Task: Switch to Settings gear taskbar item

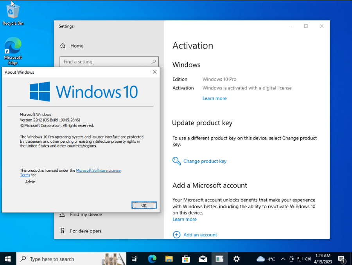Action: (236, 259)
